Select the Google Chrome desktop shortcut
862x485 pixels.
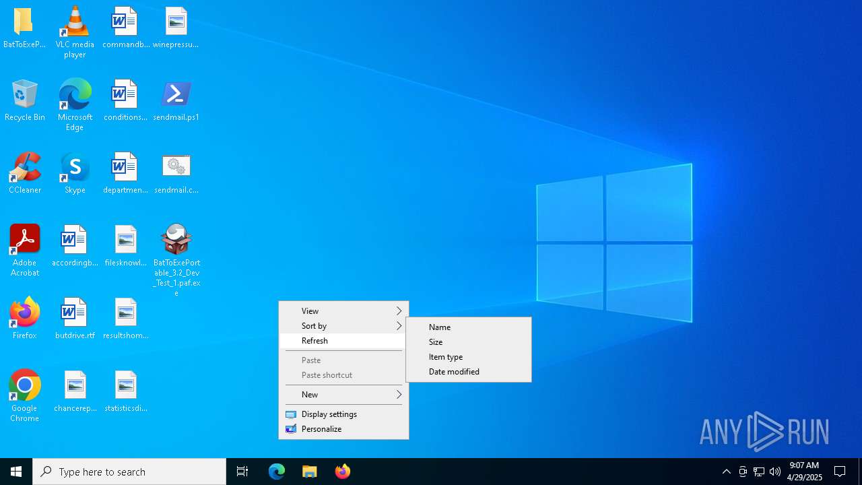[x=24, y=385]
